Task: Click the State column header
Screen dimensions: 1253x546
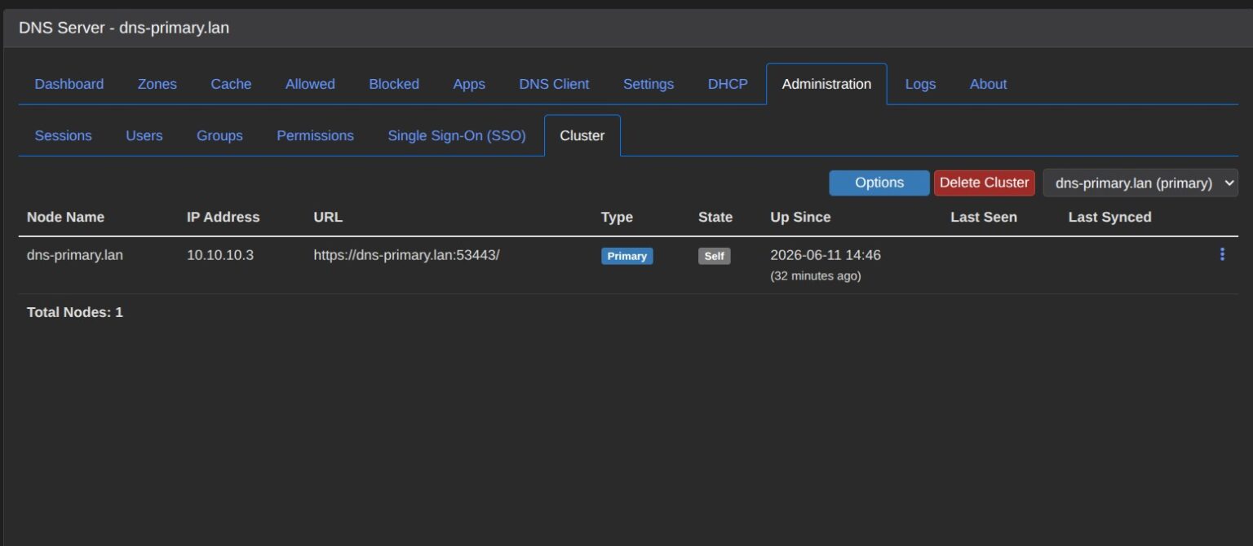Action: pyautogui.click(x=715, y=217)
